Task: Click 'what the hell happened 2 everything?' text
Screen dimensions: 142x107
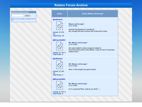Action: 82,30
